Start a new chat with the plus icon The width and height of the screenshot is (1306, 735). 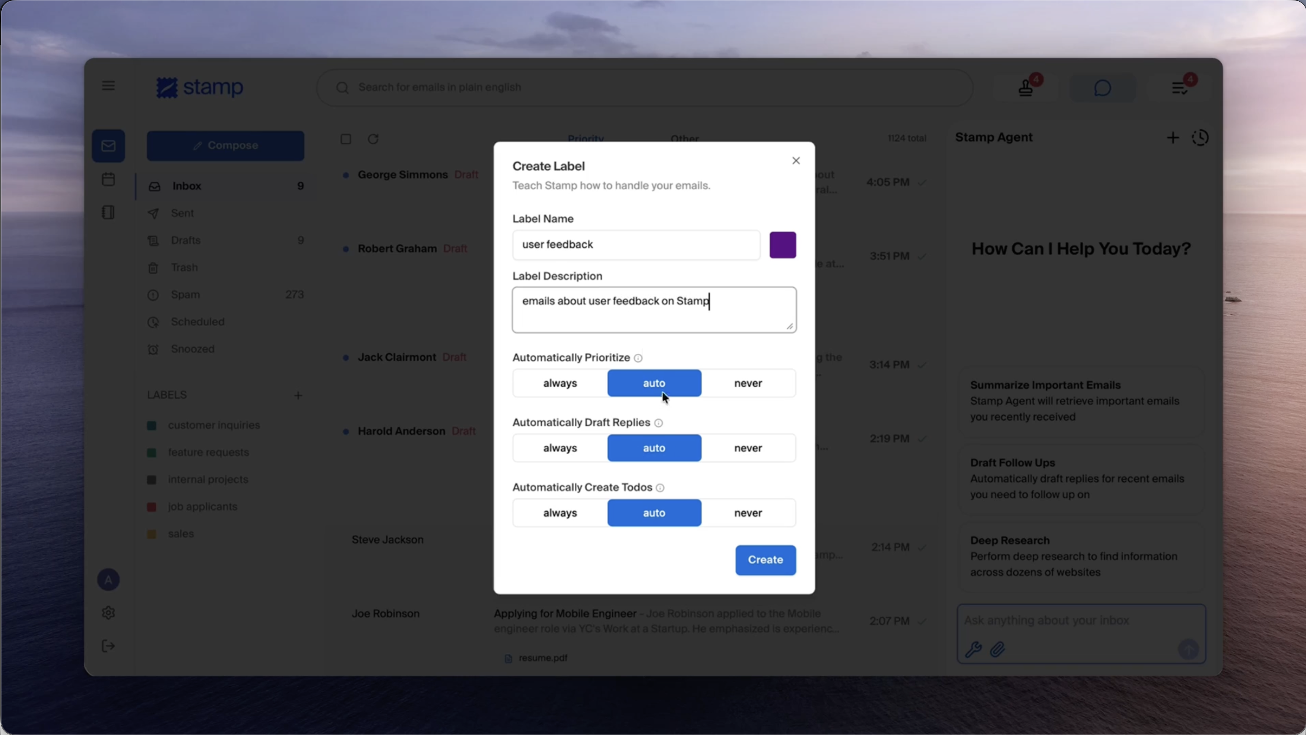(1173, 137)
